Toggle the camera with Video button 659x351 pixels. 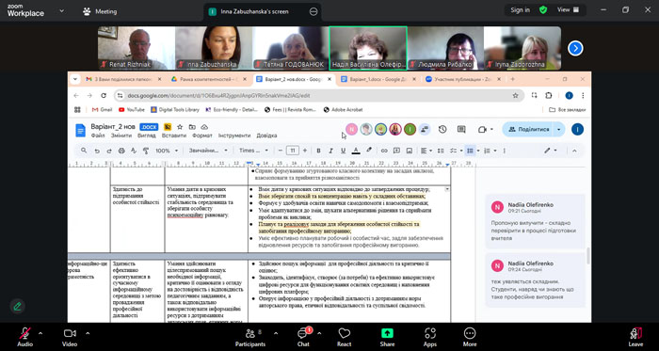coord(70,337)
